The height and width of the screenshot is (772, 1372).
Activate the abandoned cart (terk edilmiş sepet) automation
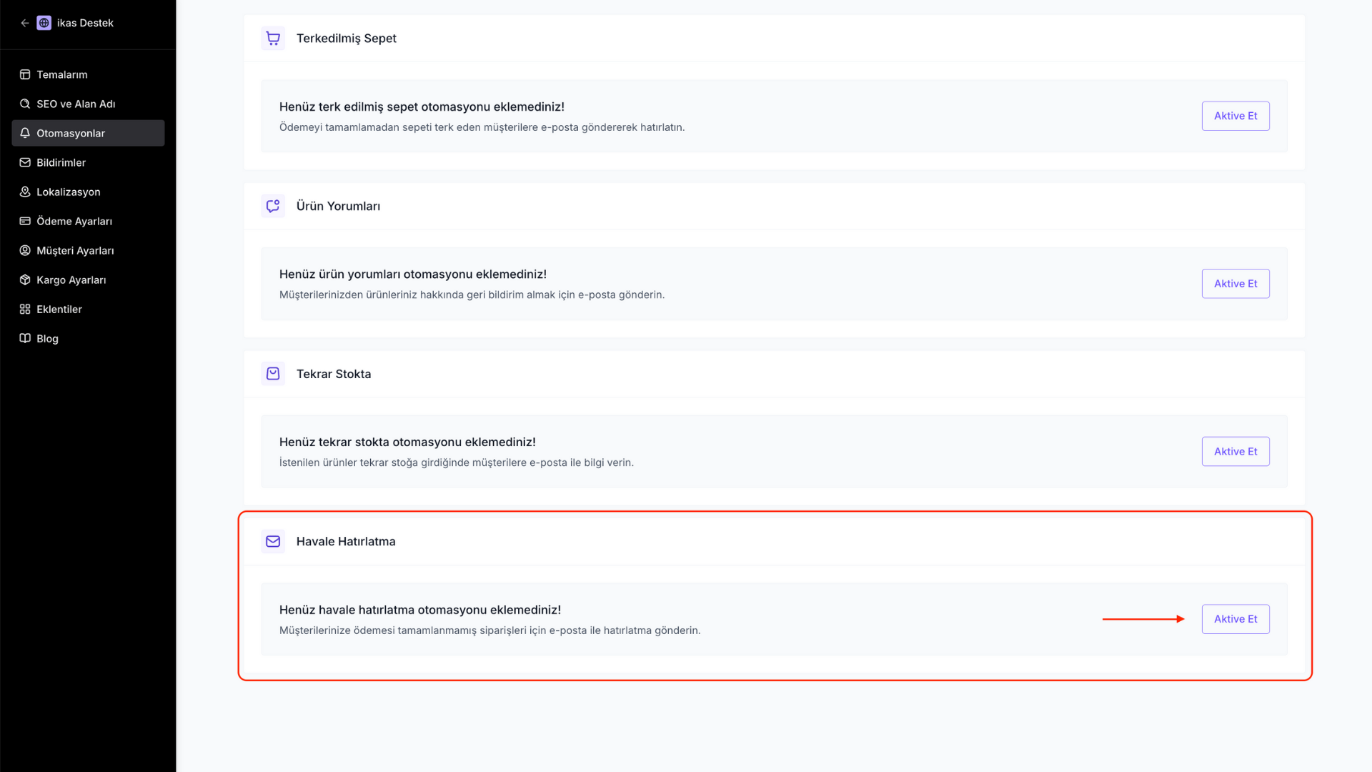(x=1236, y=116)
